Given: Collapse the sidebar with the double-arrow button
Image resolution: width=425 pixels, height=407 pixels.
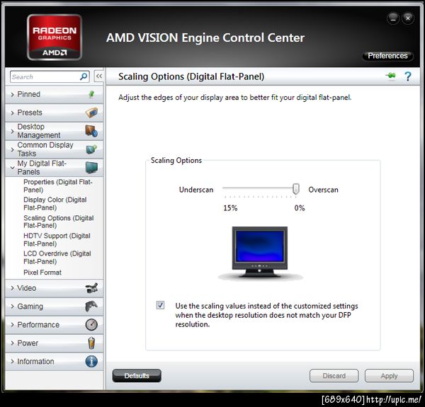Looking at the screenshot, I should click(x=99, y=76).
